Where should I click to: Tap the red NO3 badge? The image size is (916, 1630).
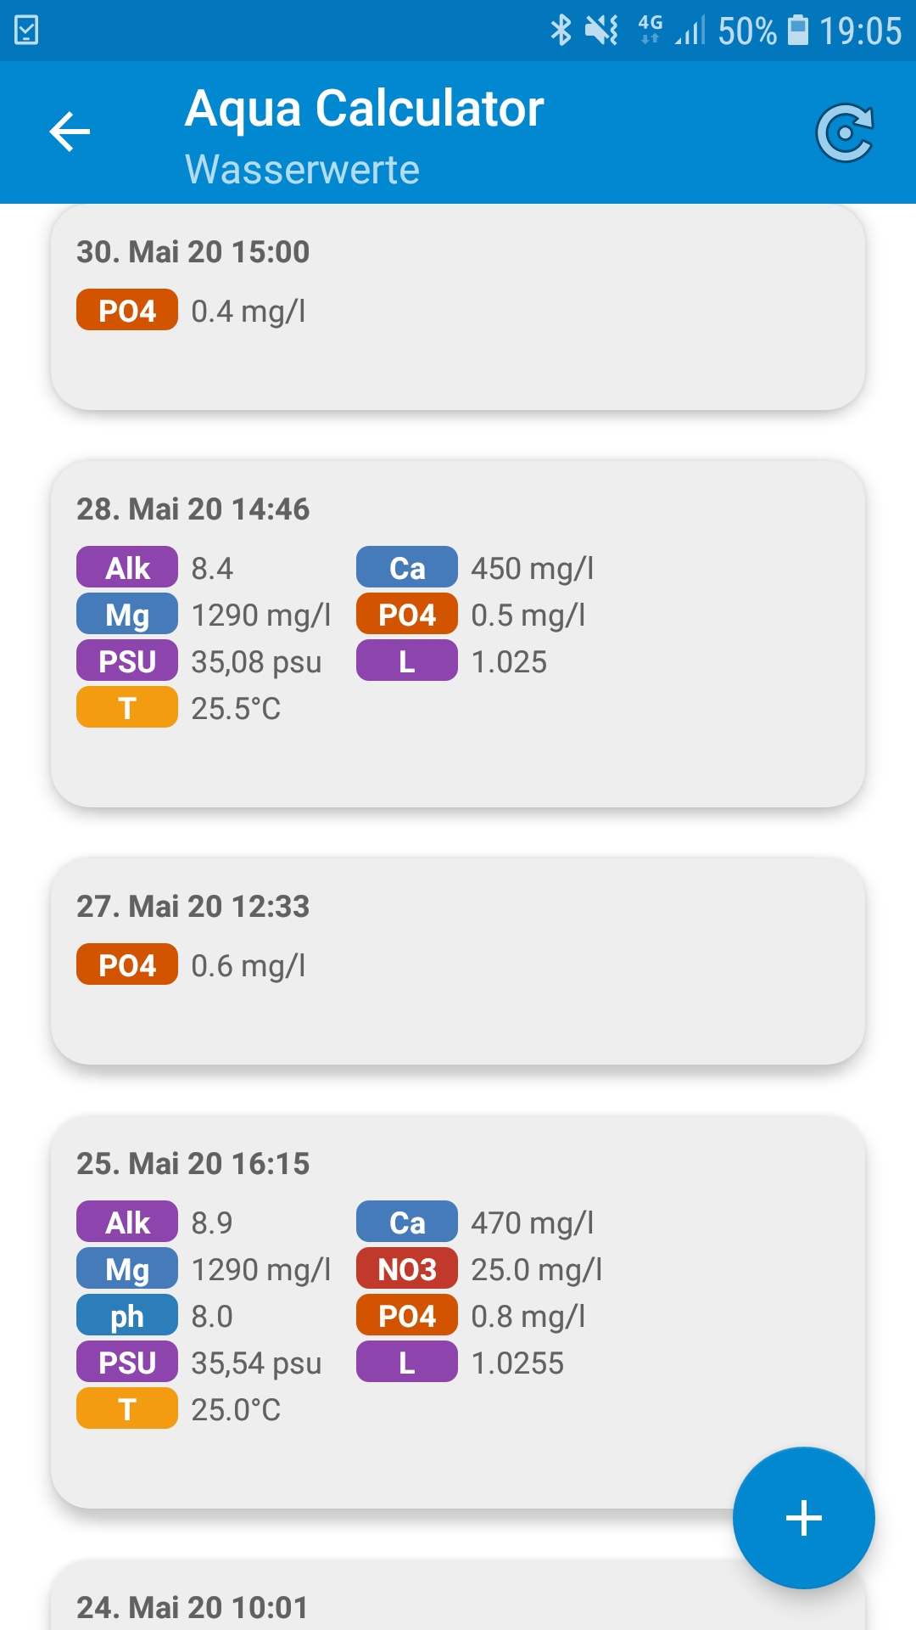pos(407,1269)
